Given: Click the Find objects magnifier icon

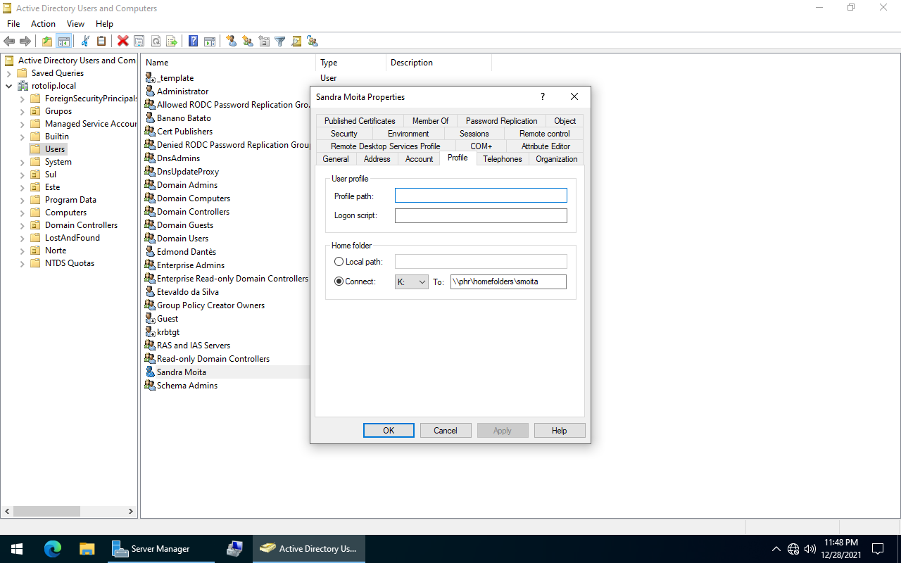Looking at the screenshot, I should click(296, 42).
